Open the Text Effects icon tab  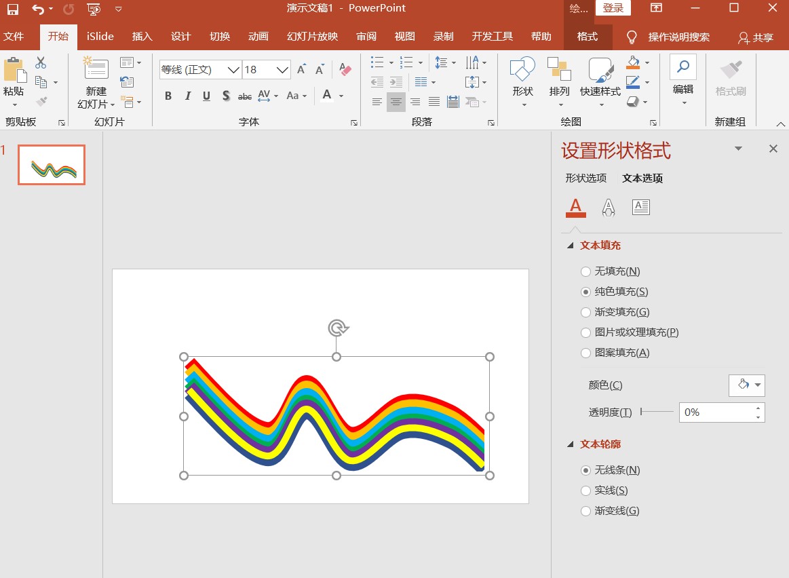coord(609,208)
